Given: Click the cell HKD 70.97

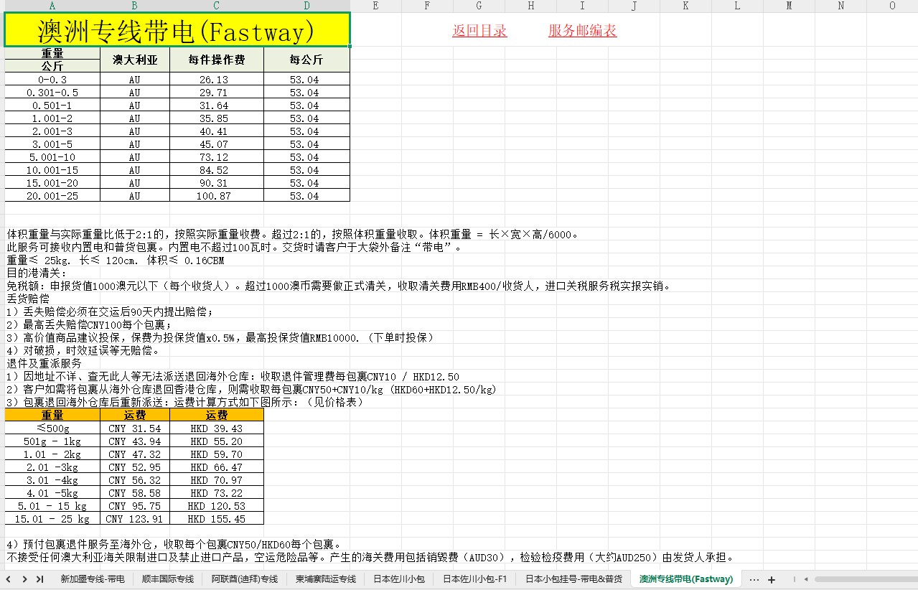Looking at the screenshot, I should [217, 480].
